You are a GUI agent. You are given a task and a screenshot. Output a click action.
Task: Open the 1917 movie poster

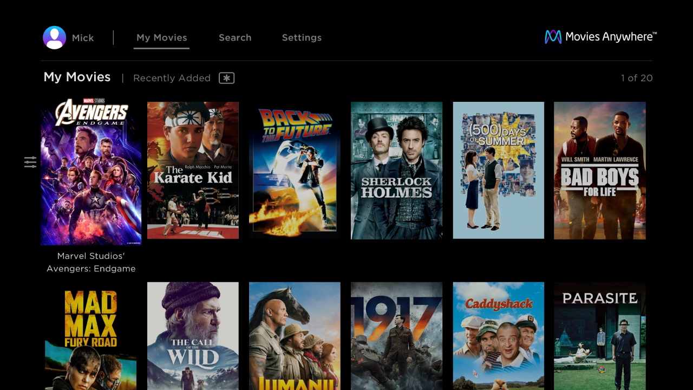point(396,336)
